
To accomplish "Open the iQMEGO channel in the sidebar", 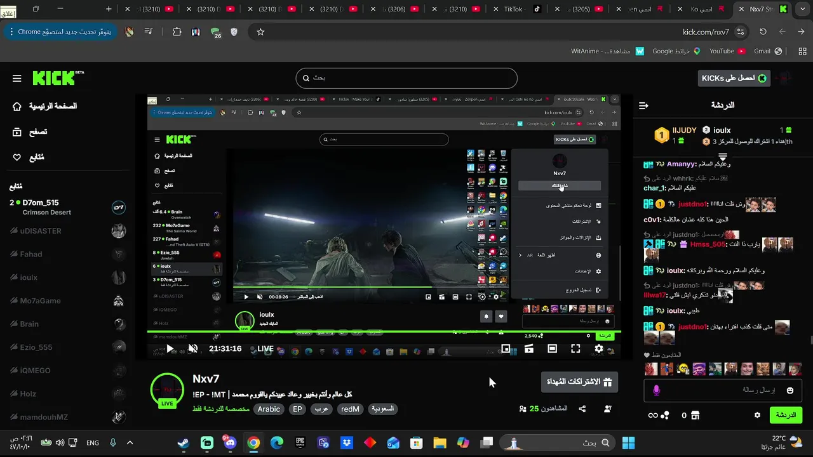I will point(67,370).
